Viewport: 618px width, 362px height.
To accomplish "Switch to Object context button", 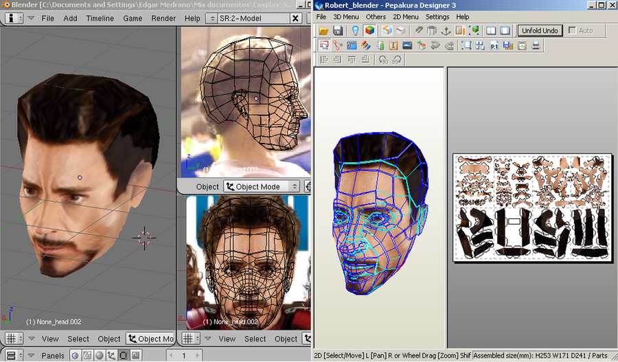I will click(x=111, y=355).
